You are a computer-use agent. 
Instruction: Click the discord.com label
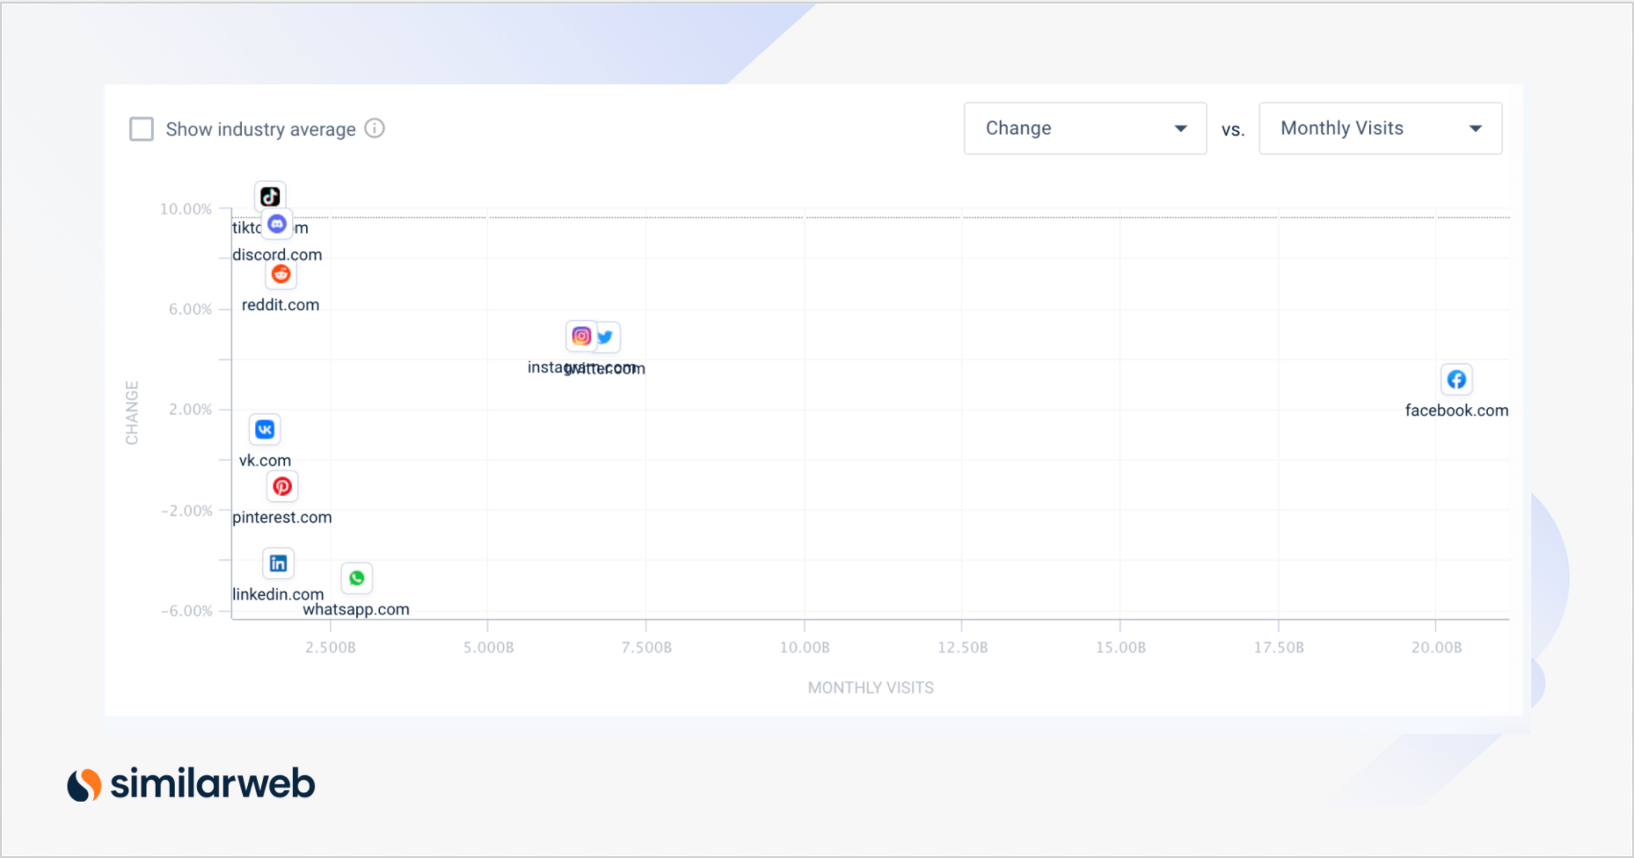pyautogui.click(x=277, y=255)
